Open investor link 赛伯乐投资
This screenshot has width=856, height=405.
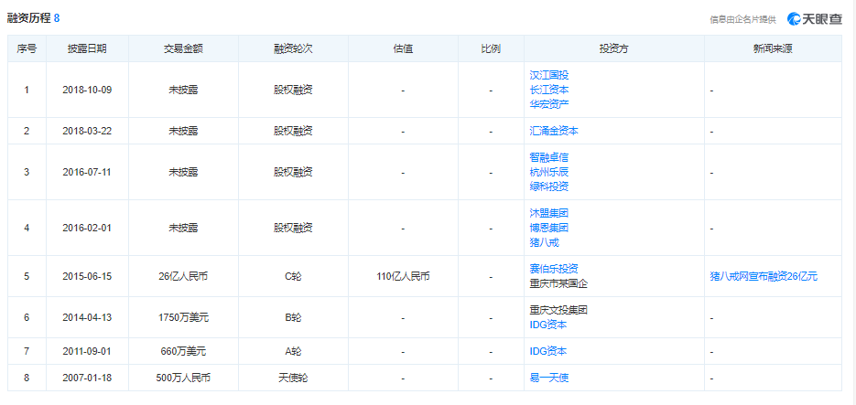pos(554,269)
